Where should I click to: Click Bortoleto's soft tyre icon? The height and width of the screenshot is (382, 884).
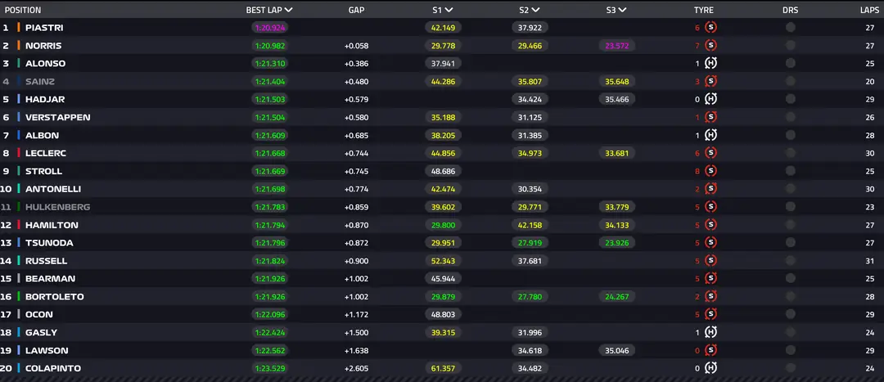[x=711, y=296]
